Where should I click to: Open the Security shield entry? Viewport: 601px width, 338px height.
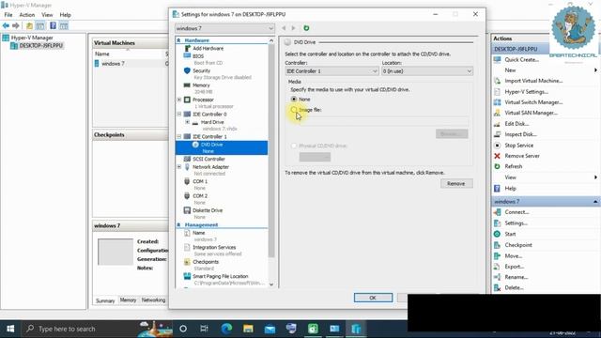[x=201, y=70]
